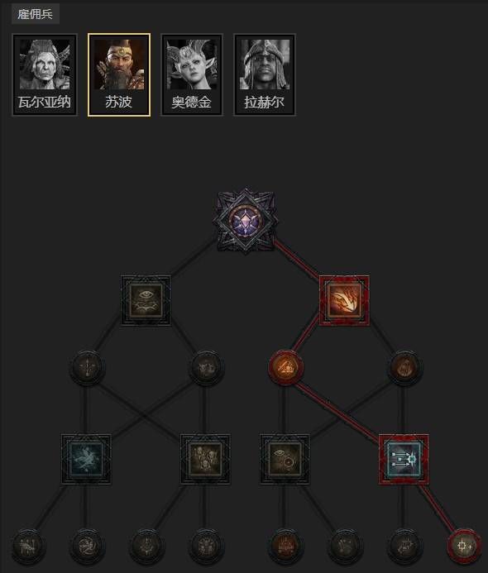Viewport: 488px width, 573px height.
Task: Click the hooded figure round node
Action: coord(404,367)
